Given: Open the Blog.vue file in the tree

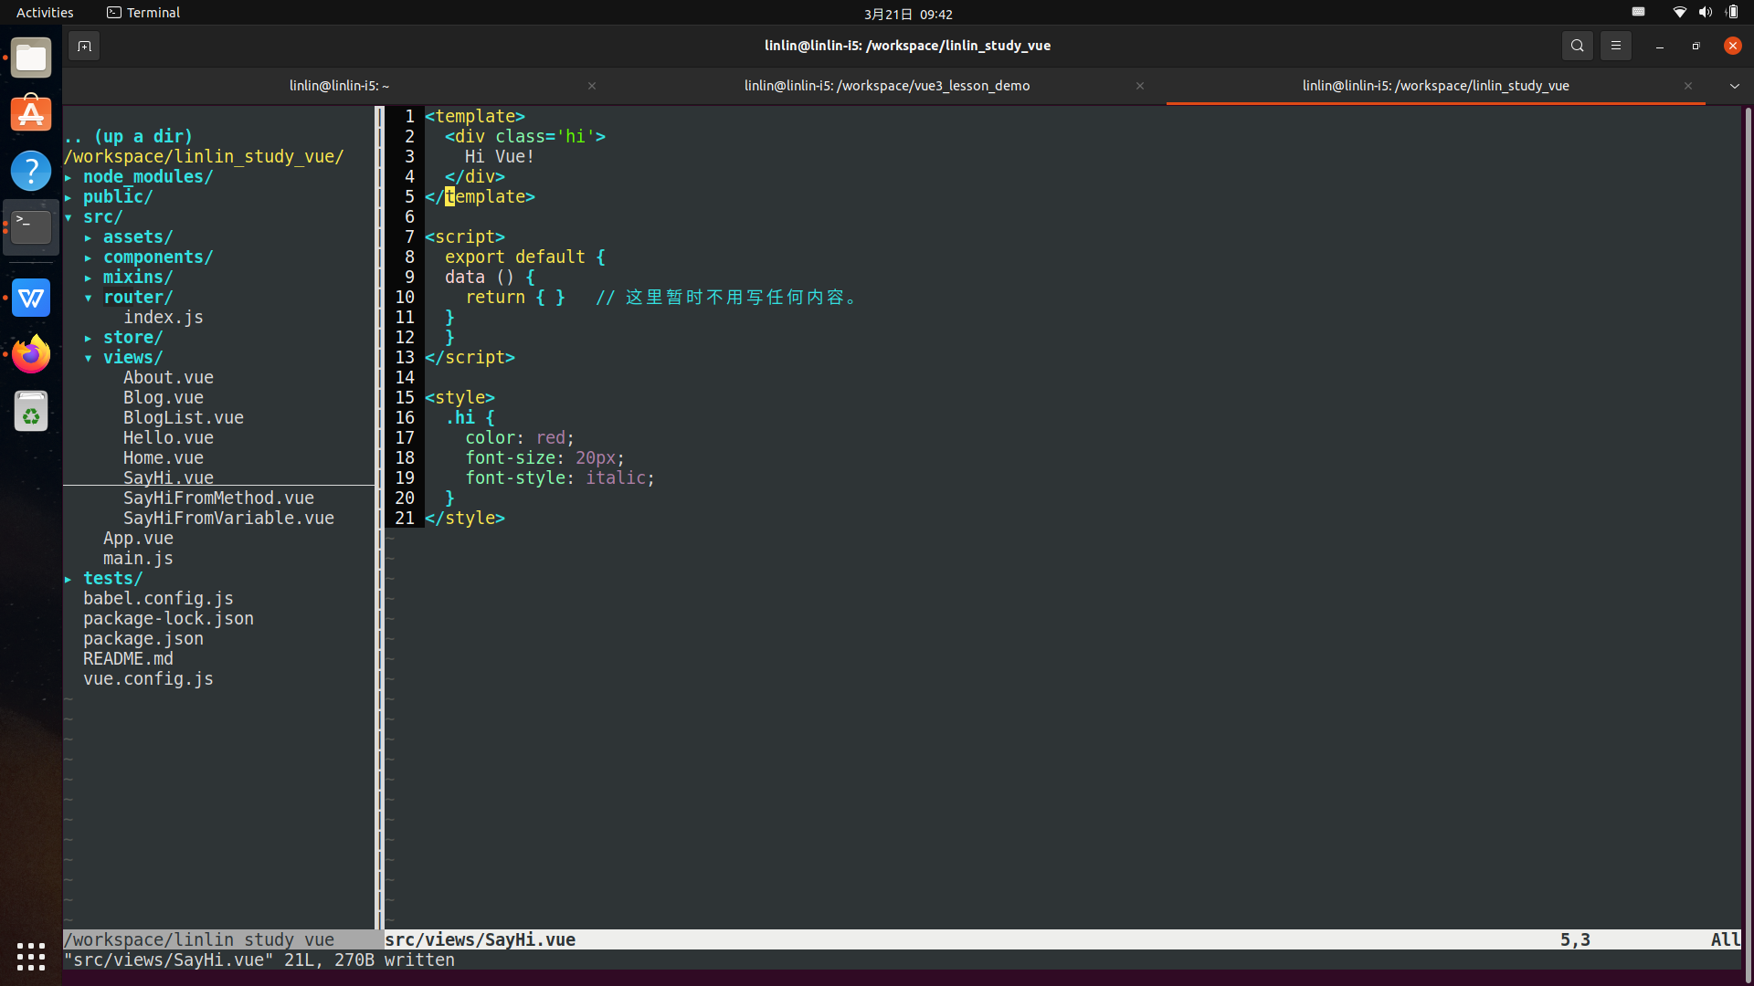Looking at the screenshot, I should coord(164,398).
